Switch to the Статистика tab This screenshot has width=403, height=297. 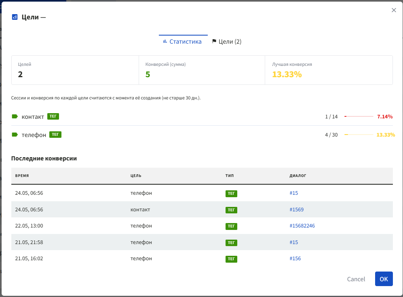click(183, 41)
